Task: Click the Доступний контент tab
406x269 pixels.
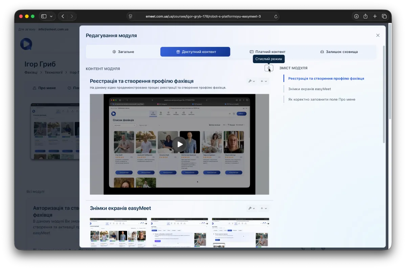Action: coord(195,52)
